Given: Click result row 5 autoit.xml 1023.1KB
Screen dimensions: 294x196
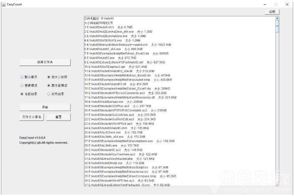Looking at the screenshot, I should [128, 45].
